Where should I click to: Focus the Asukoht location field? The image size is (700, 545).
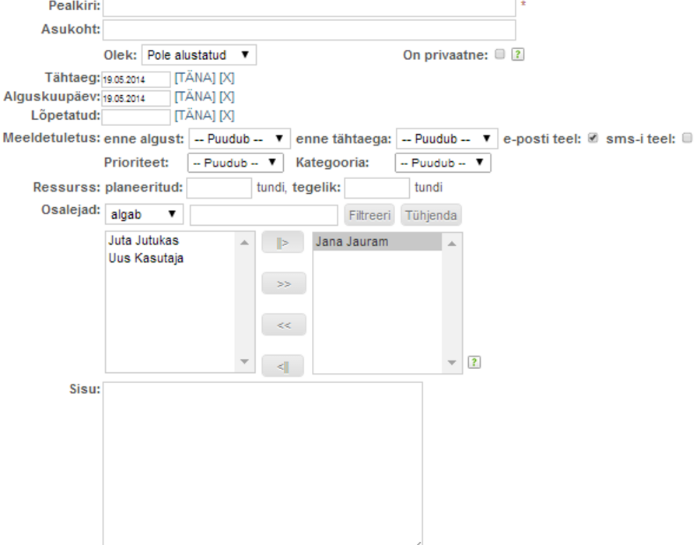pos(310,30)
